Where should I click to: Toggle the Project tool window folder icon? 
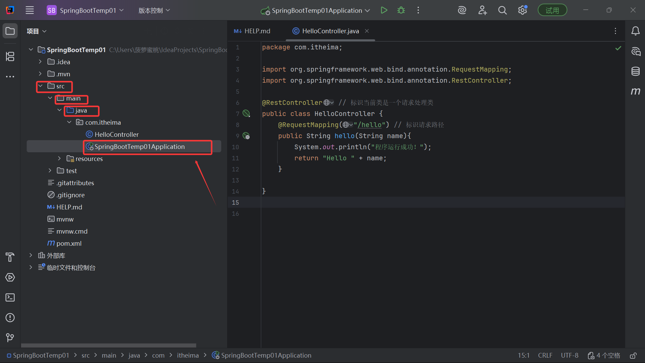[x=10, y=31]
